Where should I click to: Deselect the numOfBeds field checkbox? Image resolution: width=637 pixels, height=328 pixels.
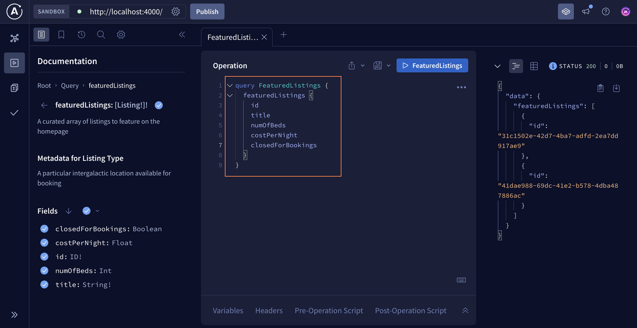pos(44,270)
